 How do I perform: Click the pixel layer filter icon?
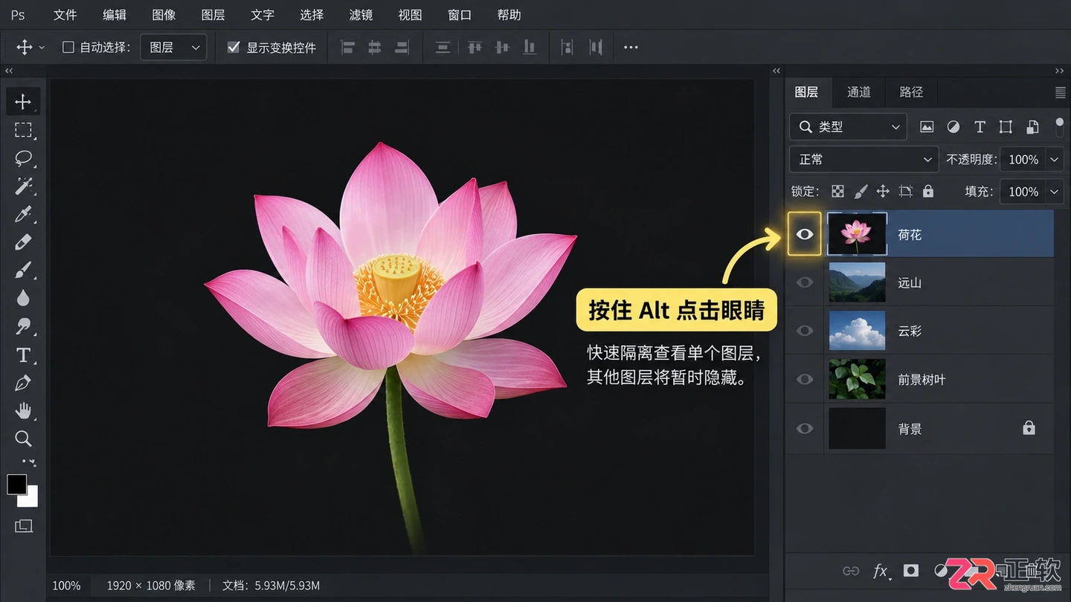click(927, 127)
